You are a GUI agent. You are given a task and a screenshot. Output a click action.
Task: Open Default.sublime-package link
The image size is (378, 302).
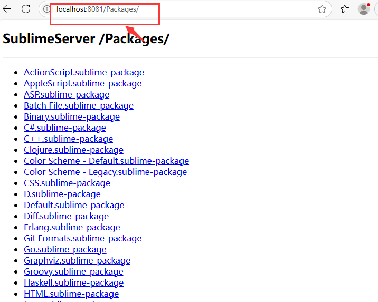click(x=74, y=205)
